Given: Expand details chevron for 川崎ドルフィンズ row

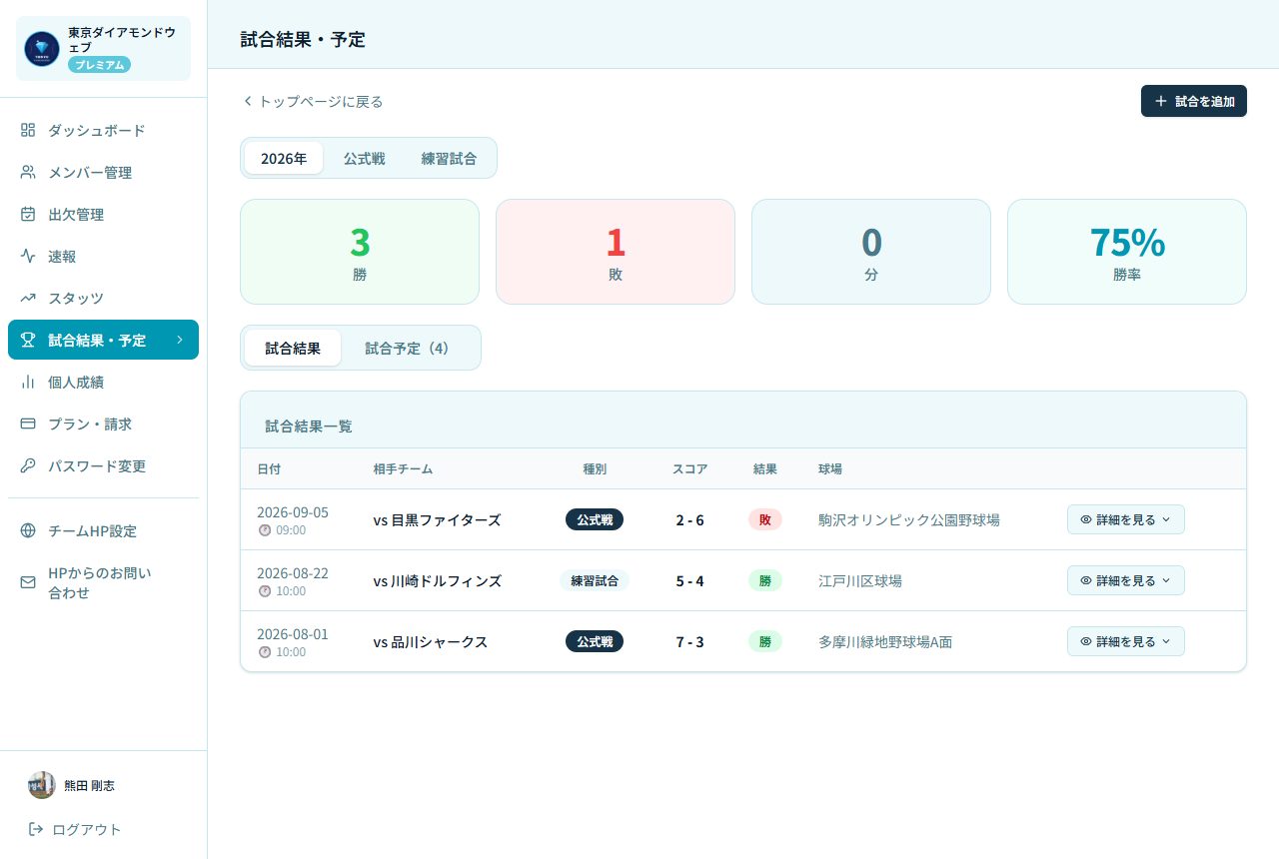Looking at the screenshot, I should click(x=1166, y=580).
